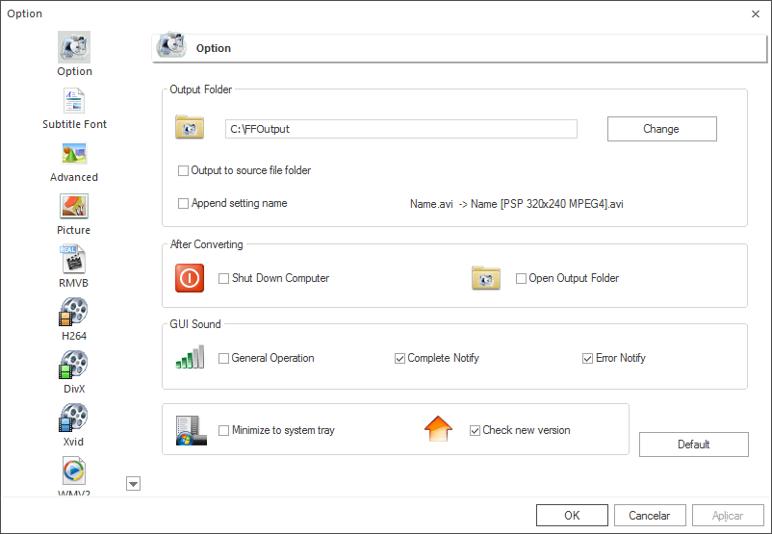The width and height of the screenshot is (772, 534).
Task: Select the Subtitle Font label in sidebar
Action: [x=74, y=124]
